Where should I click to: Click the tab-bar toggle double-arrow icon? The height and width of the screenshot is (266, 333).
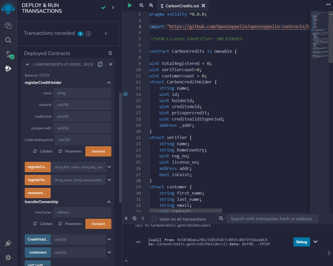(328, 4)
